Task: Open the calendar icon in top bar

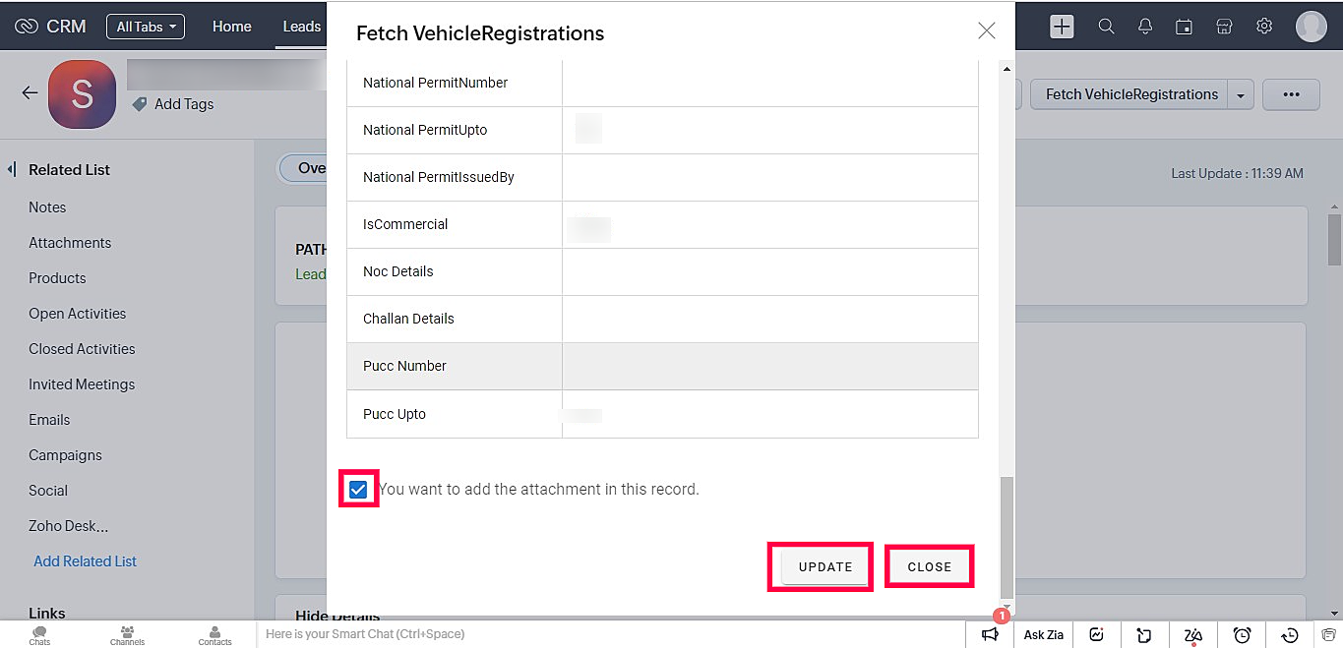Action: 1185,27
